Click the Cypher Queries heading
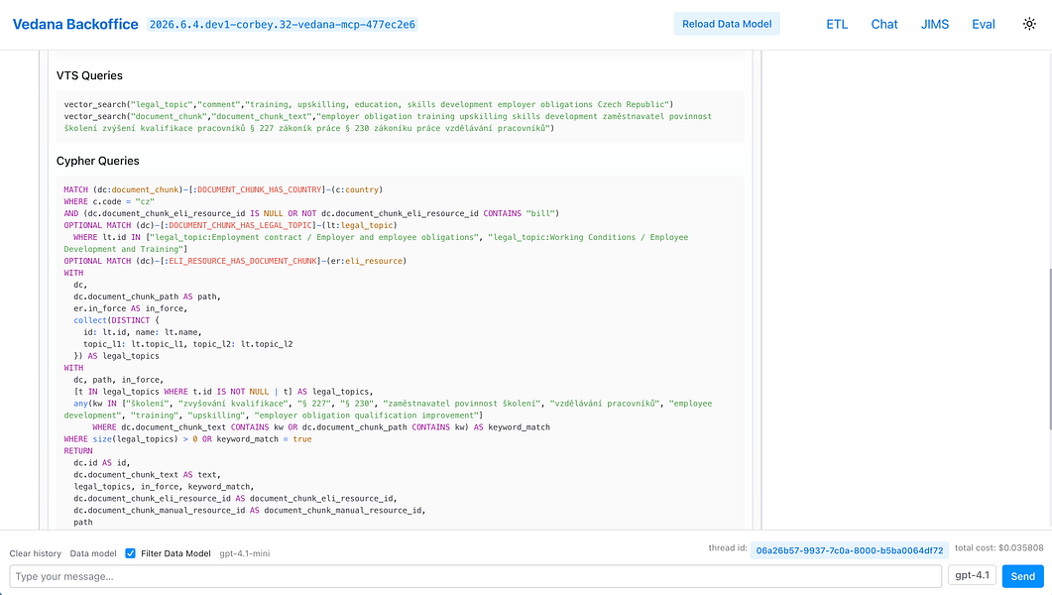The image size is (1052, 595). [98, 161]
